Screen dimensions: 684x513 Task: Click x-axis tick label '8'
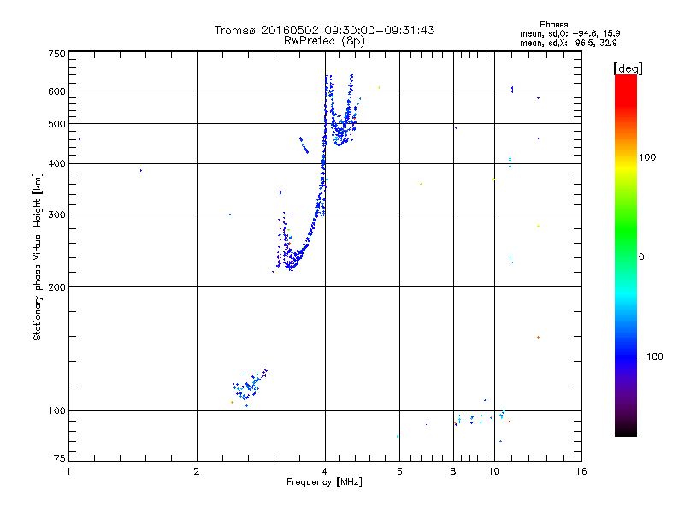453,471
